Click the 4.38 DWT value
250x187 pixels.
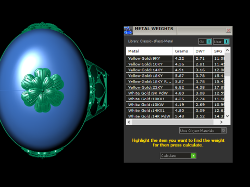[x=200, y=87]
